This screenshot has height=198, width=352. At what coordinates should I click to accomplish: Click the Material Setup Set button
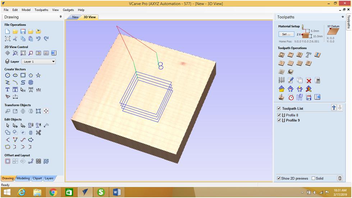[x=286, y=34]
